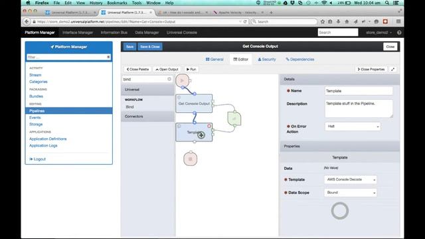Go back with the browser back arrow
The width and height of the screenshot is (425, 239).
27,21
